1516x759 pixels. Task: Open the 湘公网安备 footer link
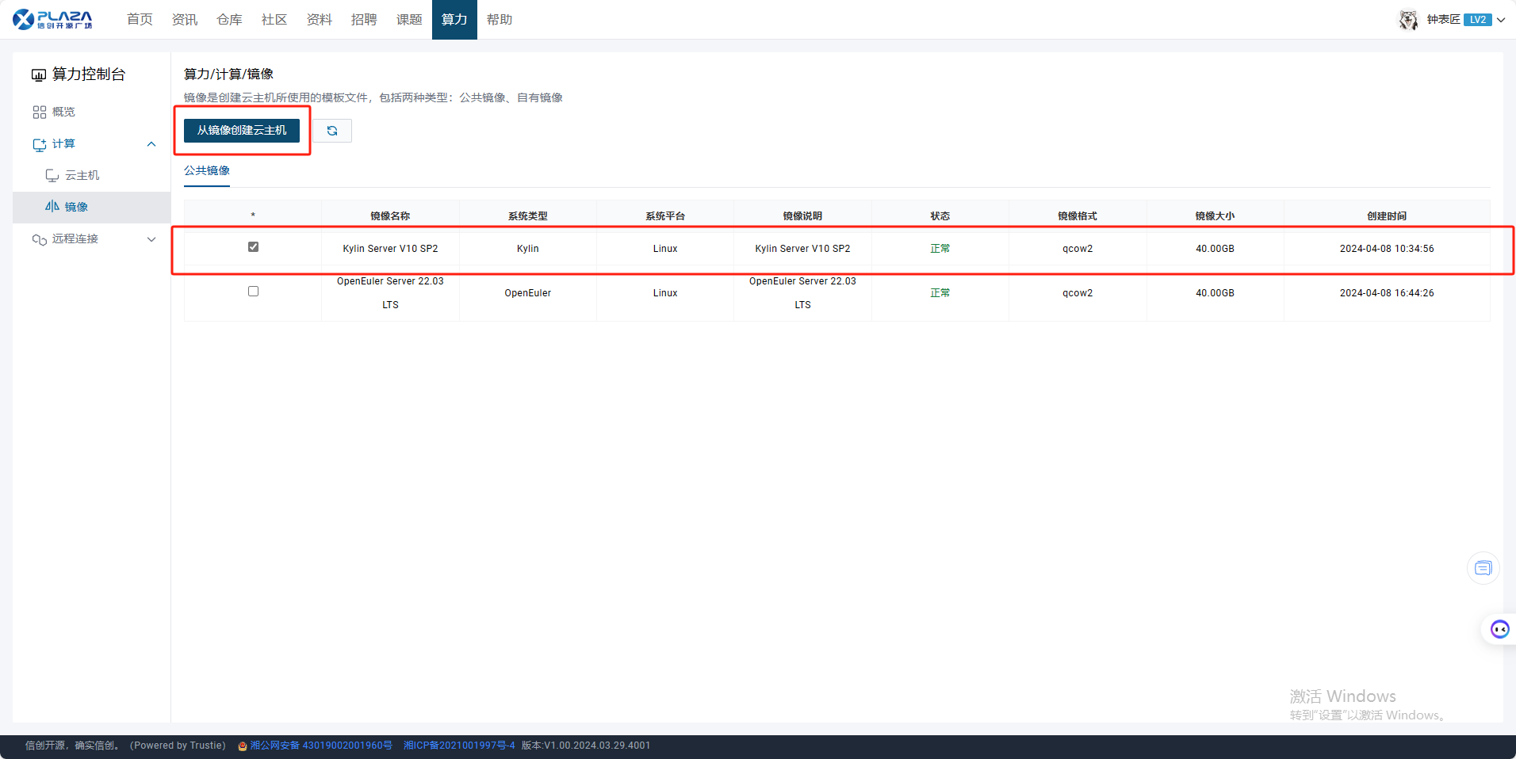pos(320,746)
